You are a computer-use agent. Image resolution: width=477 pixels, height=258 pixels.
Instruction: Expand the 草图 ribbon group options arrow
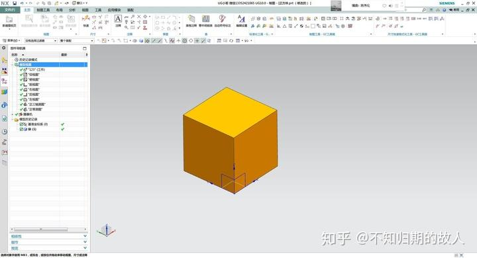pyautogui.click(x=180, y=34)
